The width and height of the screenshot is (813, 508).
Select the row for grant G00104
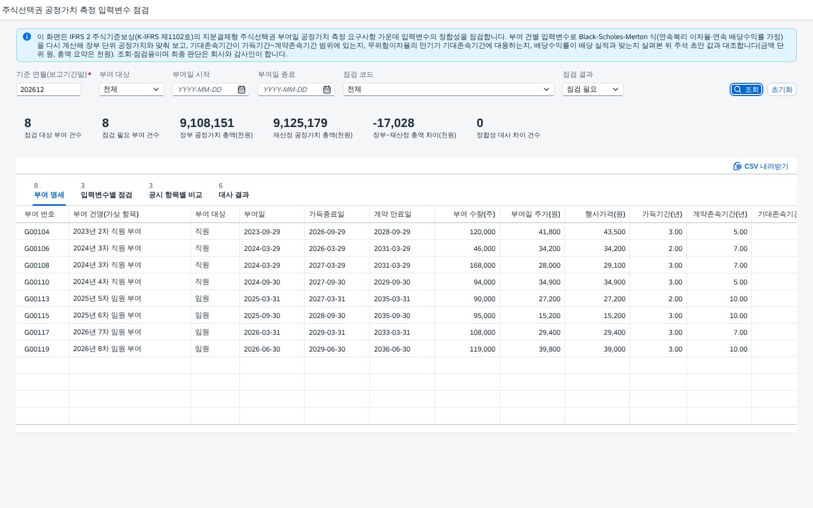coord(407,231)
